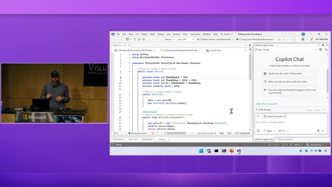Open the New Thread dropdown
Screen dimensions: 332x187
click(x=286, y=50)
